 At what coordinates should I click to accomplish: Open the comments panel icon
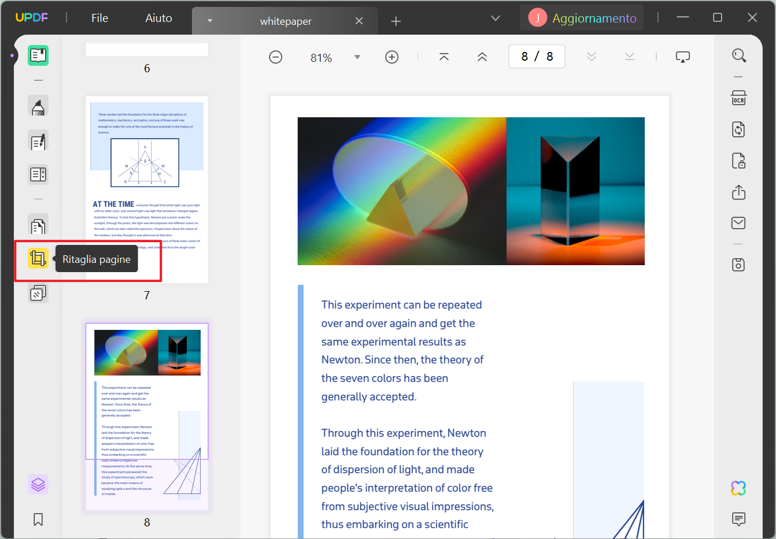pos(738,519)
